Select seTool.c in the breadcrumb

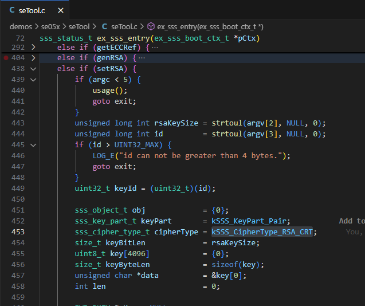tap(124, 27)
